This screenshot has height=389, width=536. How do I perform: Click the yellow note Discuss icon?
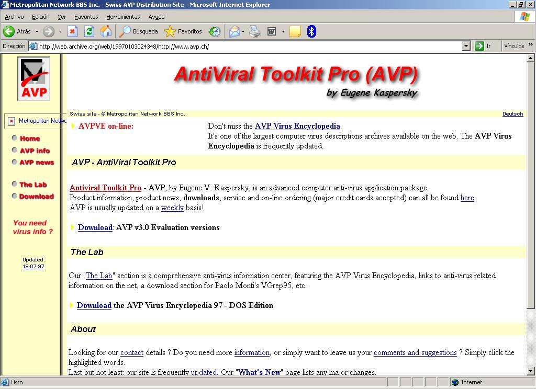point(295,31)
